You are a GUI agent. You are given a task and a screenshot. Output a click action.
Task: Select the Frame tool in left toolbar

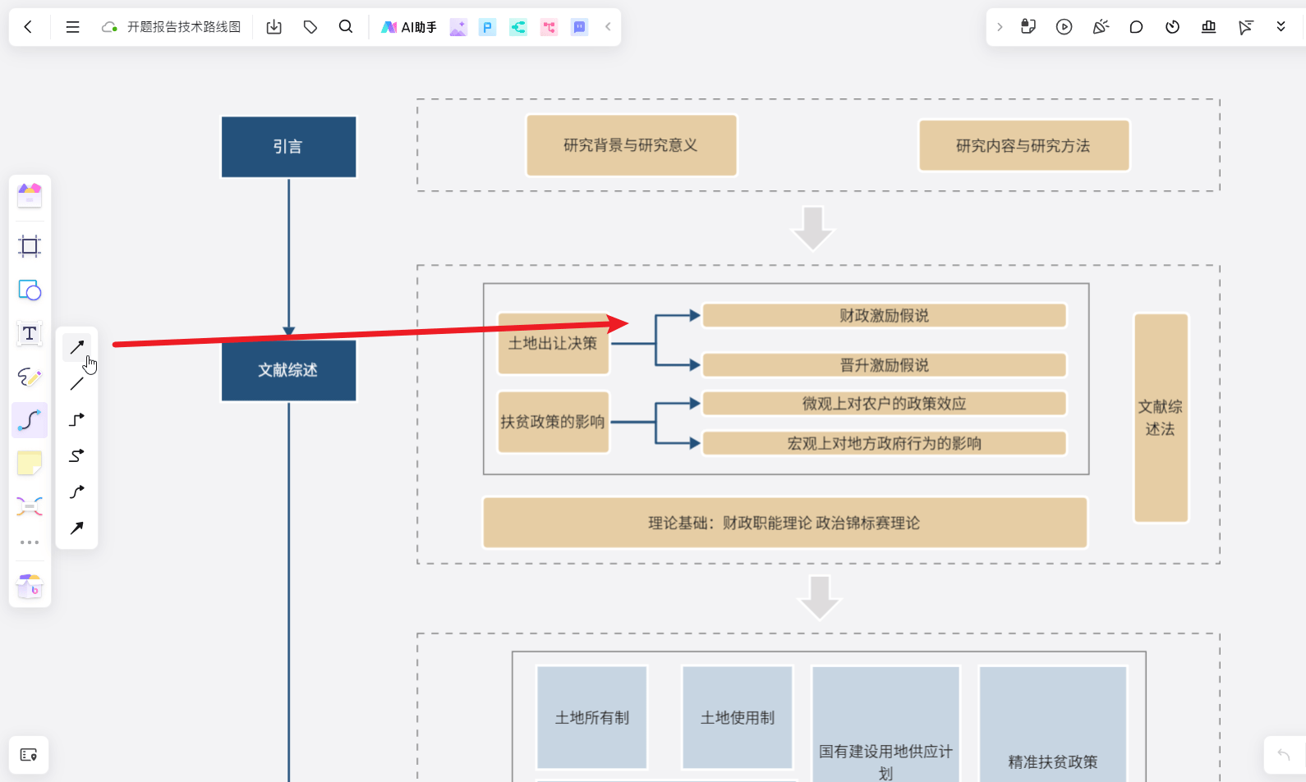click(30, 246)
